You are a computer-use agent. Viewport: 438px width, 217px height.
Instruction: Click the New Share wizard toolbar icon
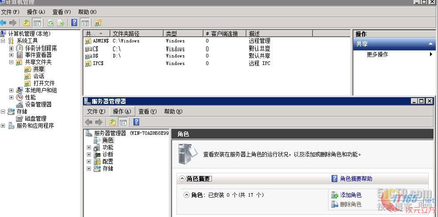coord(98,23)
